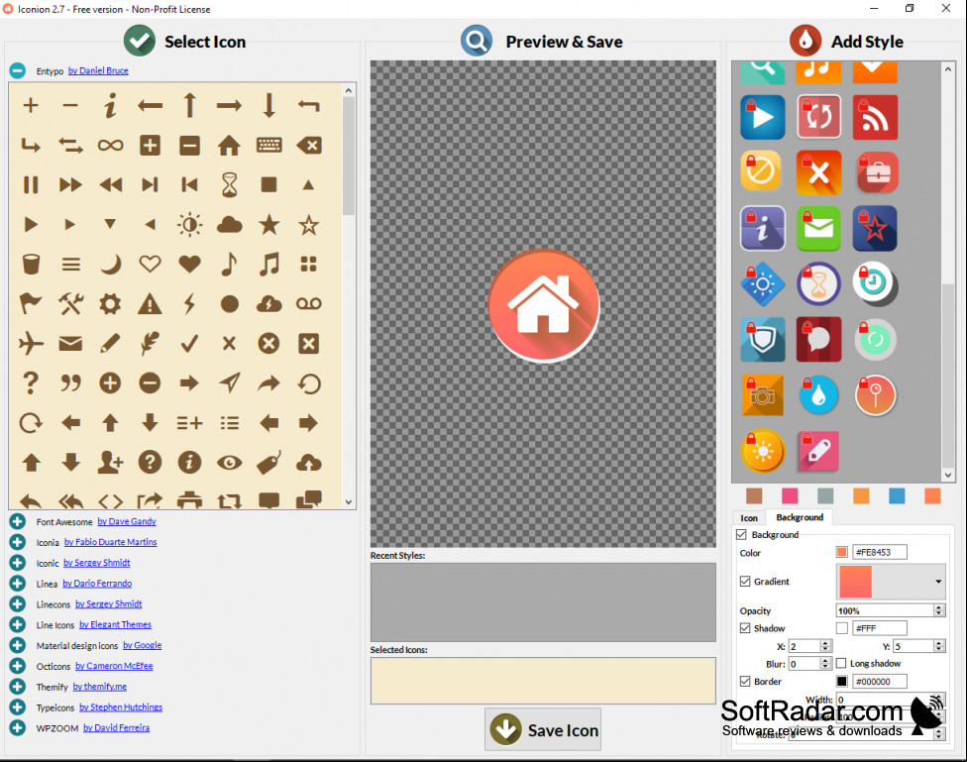Screen dimensions: 967x762
Task: Pick the solid star icon
Action: tap(269, 225)
